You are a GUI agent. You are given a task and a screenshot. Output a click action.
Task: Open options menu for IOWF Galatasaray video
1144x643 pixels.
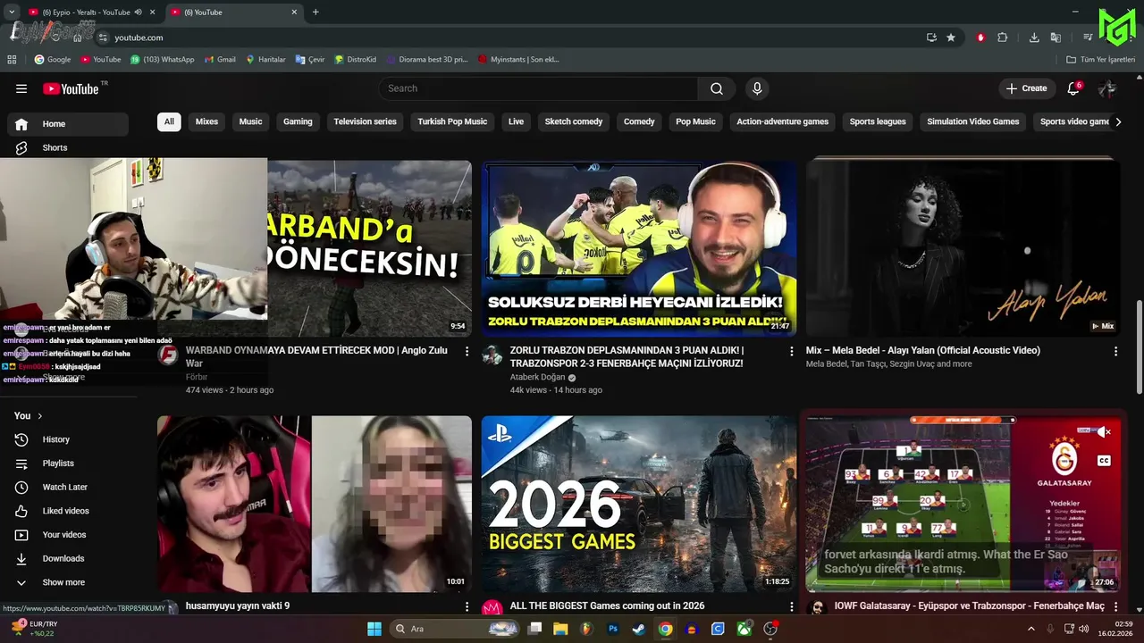[x=1115, y=607]
